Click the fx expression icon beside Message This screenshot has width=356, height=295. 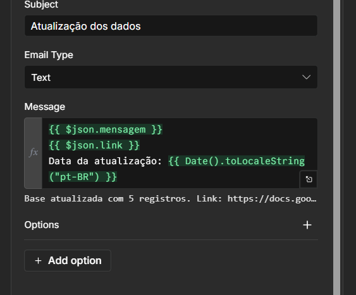point(34,153)
